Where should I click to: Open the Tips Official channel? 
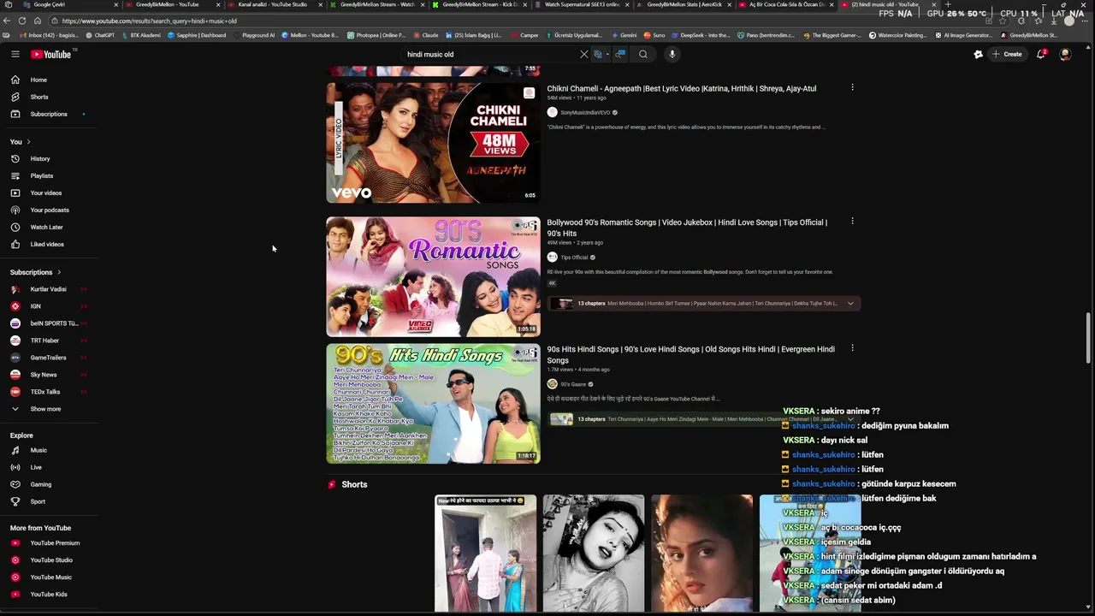point(574,258)
